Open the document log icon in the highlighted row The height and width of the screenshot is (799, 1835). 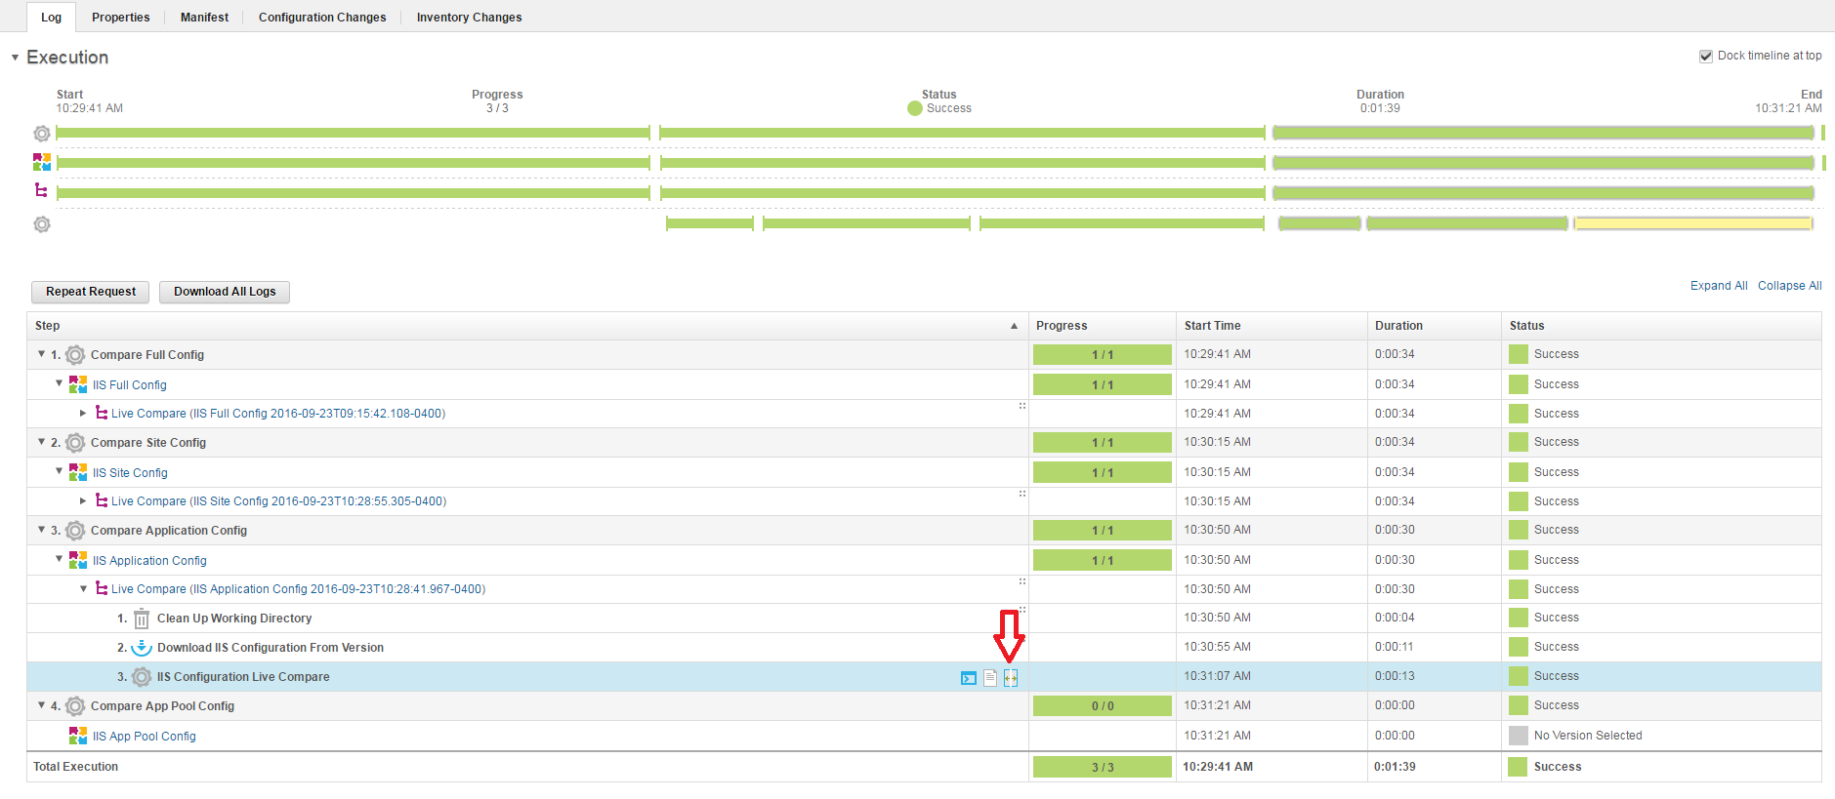point(989,678)
